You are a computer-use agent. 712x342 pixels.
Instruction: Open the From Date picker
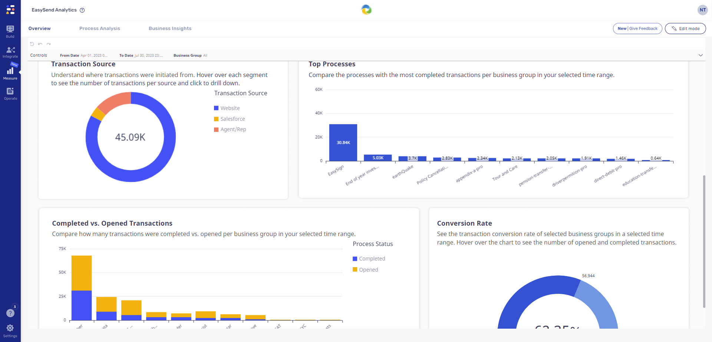point(84,55)
